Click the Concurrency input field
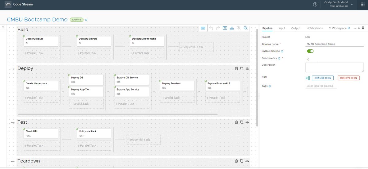The image size is (368, 169). 311,60
